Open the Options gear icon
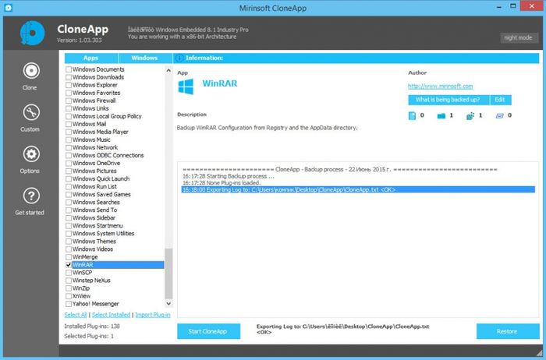Viewport: 546px width, 360px height. [x=30, y=154]
